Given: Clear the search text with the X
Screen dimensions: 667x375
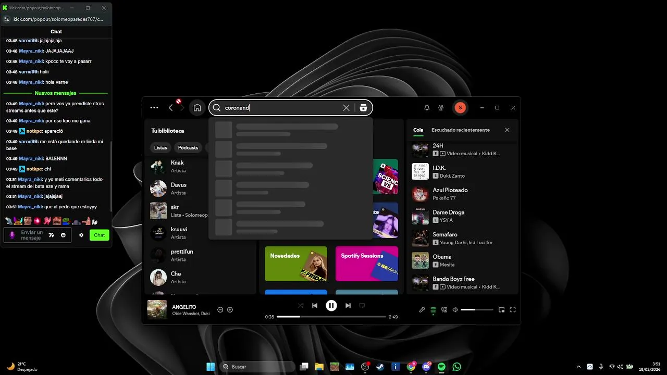Looking at the screenshot, I should [x=346, y=108].
